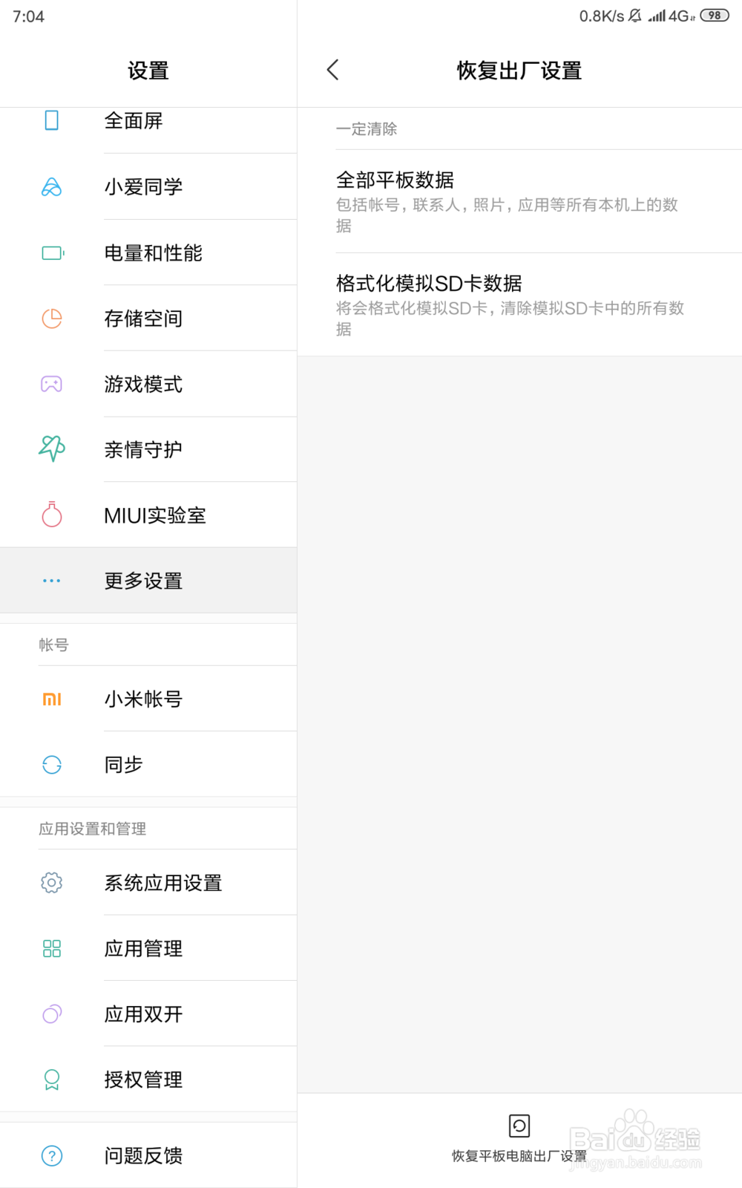Open 应用管理 in the settings list
742x1188 pixels.
[x=148, y=948]
